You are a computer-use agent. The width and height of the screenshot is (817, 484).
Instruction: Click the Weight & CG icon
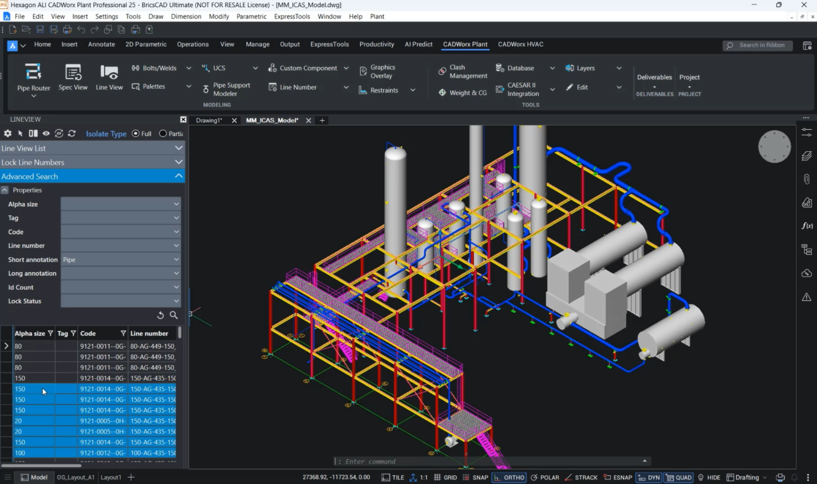click(x=463, y=93)
